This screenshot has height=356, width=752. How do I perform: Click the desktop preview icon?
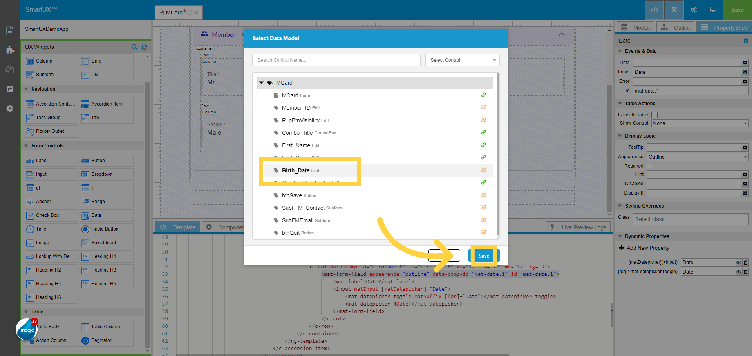point(713,10)
